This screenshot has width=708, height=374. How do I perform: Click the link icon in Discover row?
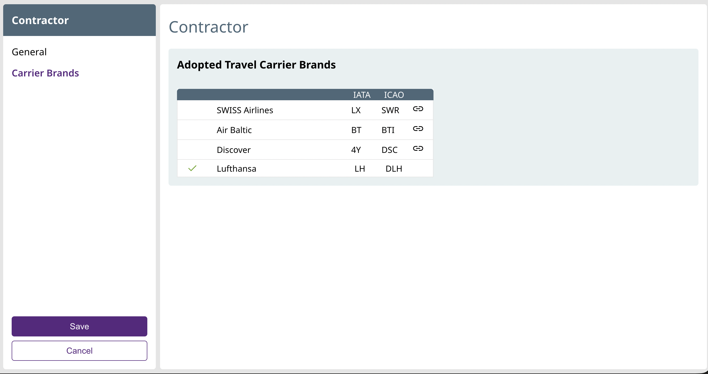pos(418,148)
